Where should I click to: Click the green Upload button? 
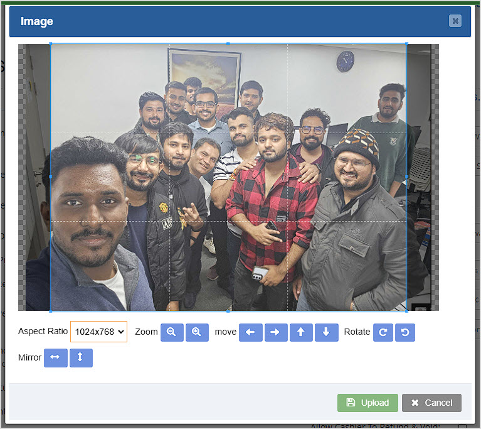[x=367, y=403]
